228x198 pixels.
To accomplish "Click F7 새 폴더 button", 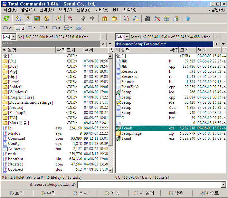I will [x=144, y=193].
